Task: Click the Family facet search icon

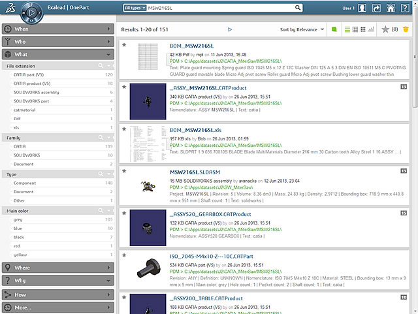Action: pos(101,137)
